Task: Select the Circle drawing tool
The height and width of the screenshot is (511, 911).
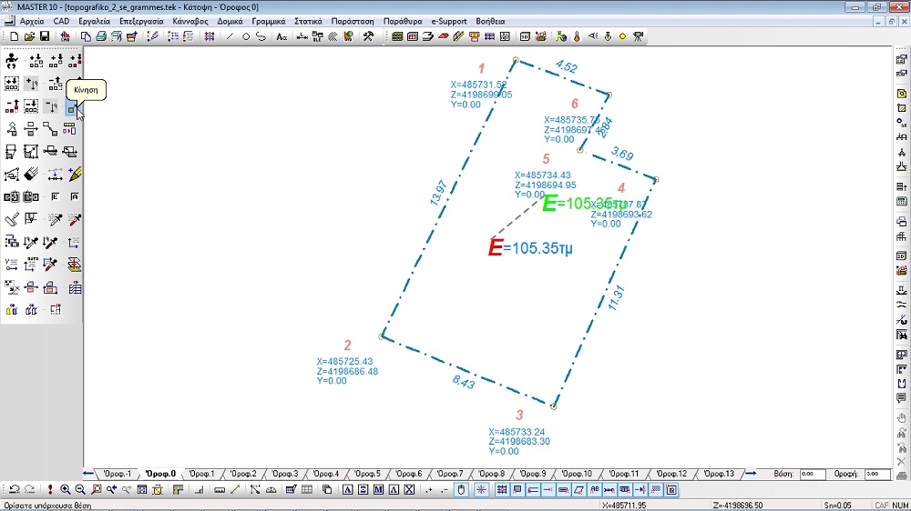Action: (245, 36)
